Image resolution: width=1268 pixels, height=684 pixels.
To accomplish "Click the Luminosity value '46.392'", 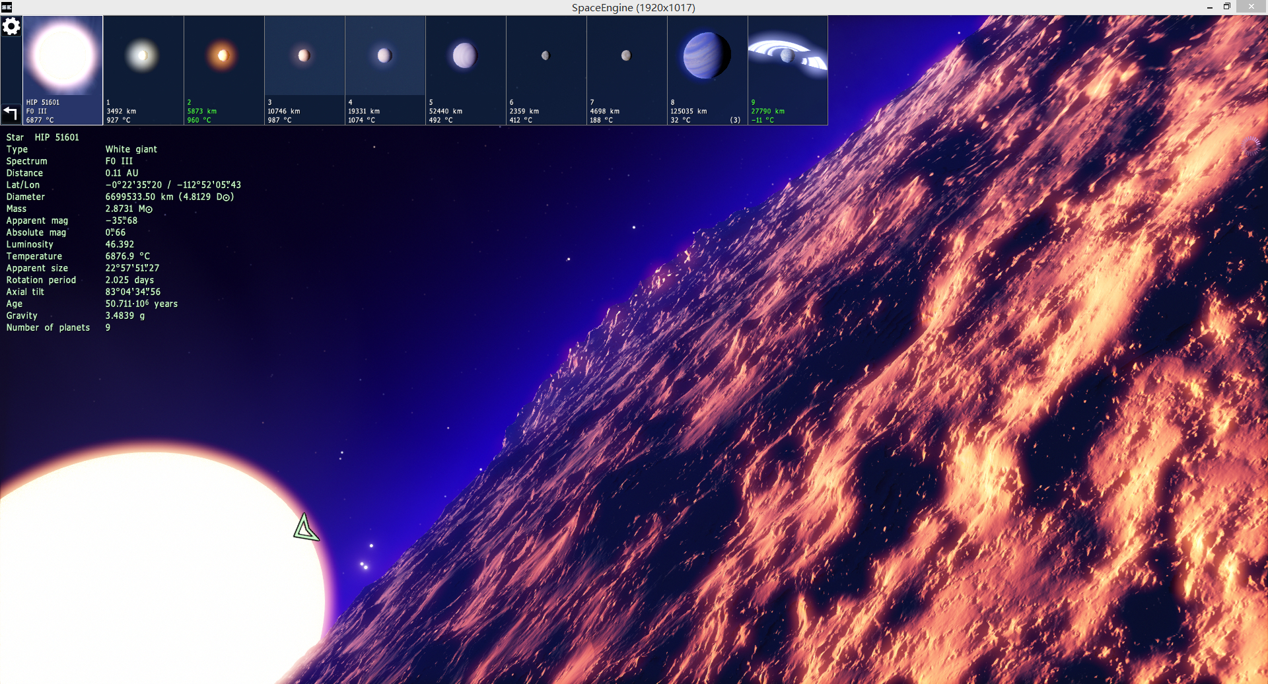I will click(120, 244).
